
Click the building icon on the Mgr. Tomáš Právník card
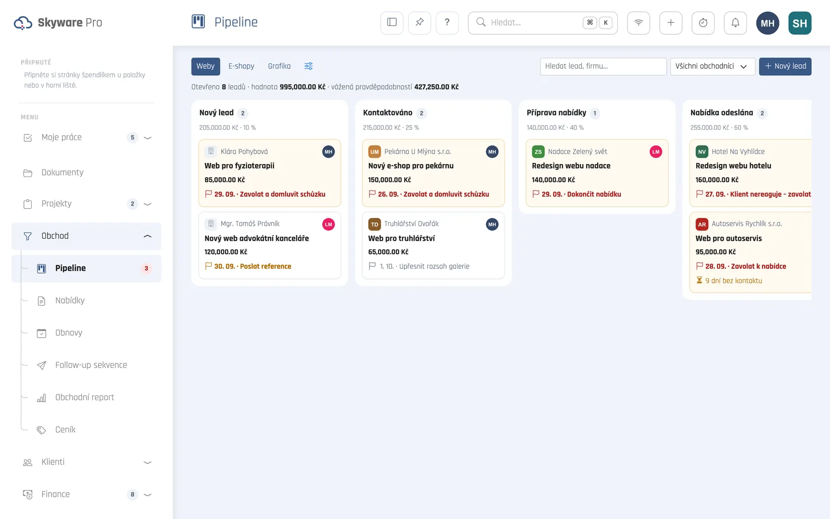coord(211,224)
